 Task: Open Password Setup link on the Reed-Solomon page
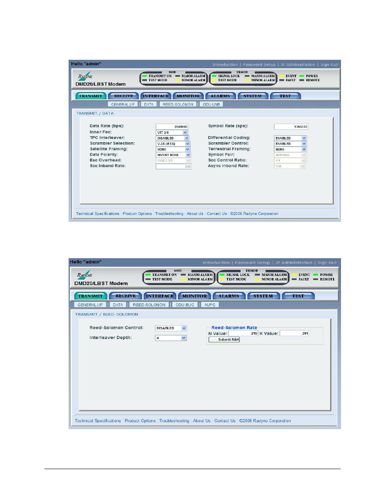pos(252,263)
